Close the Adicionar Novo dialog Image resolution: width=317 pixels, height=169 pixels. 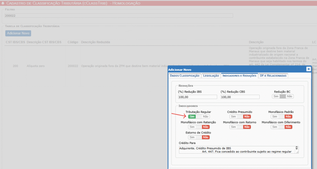tap(308, 69)
